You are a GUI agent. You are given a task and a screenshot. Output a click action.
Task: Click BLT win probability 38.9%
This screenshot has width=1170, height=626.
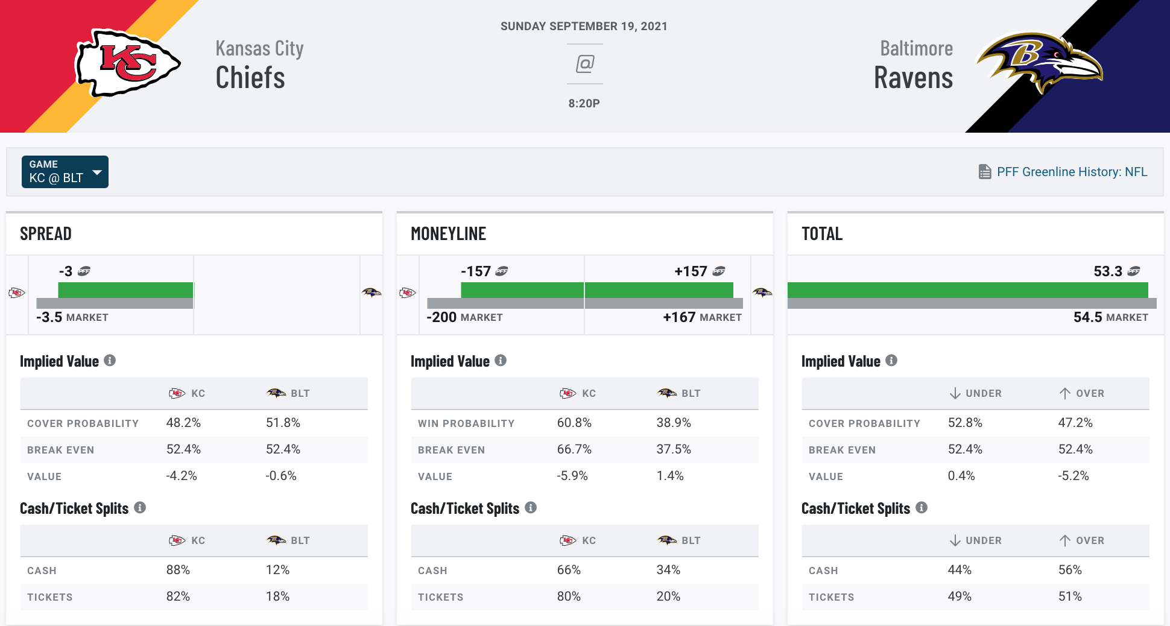click(x=674, y=423)
